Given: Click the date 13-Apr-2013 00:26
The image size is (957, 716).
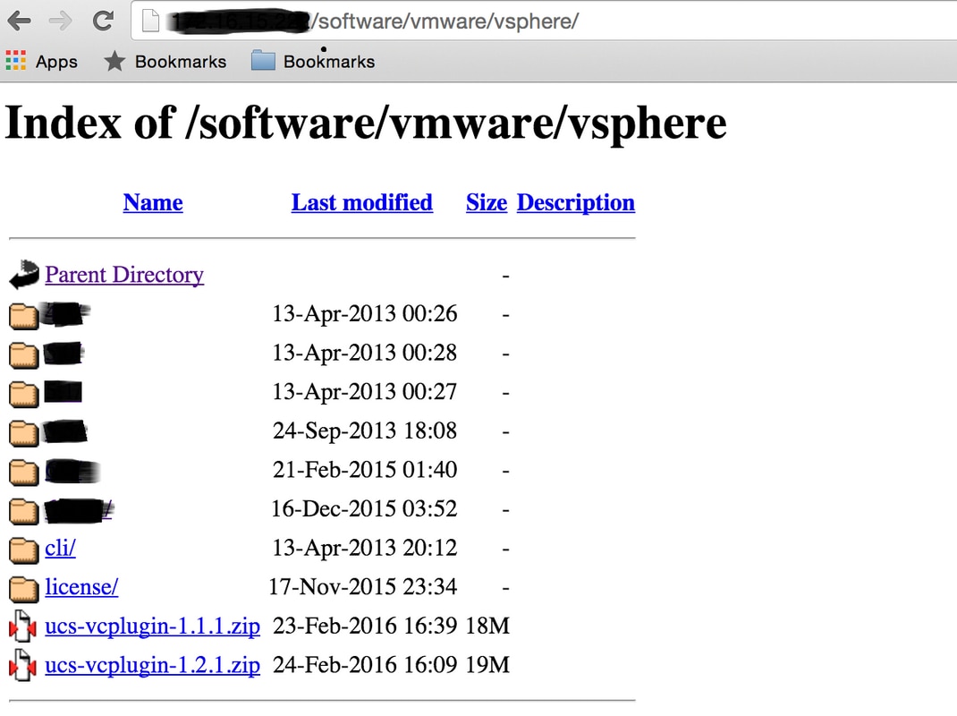Looking at the screenshot, I should (365, 313).
